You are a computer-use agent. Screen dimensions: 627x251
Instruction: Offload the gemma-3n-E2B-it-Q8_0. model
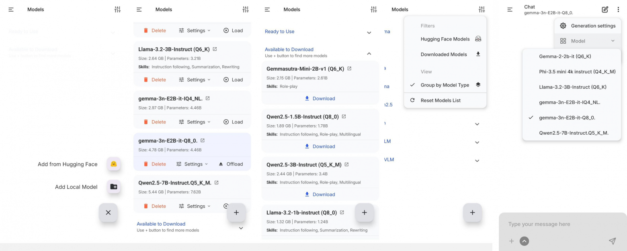tap(231, 164)
